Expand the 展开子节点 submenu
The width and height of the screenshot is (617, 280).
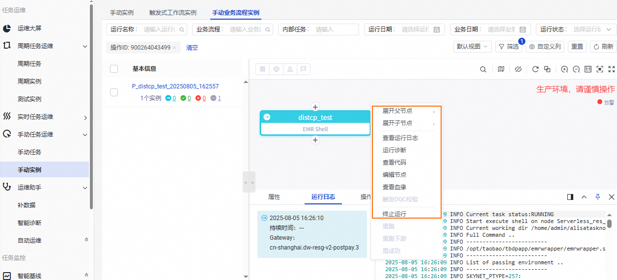408,123
